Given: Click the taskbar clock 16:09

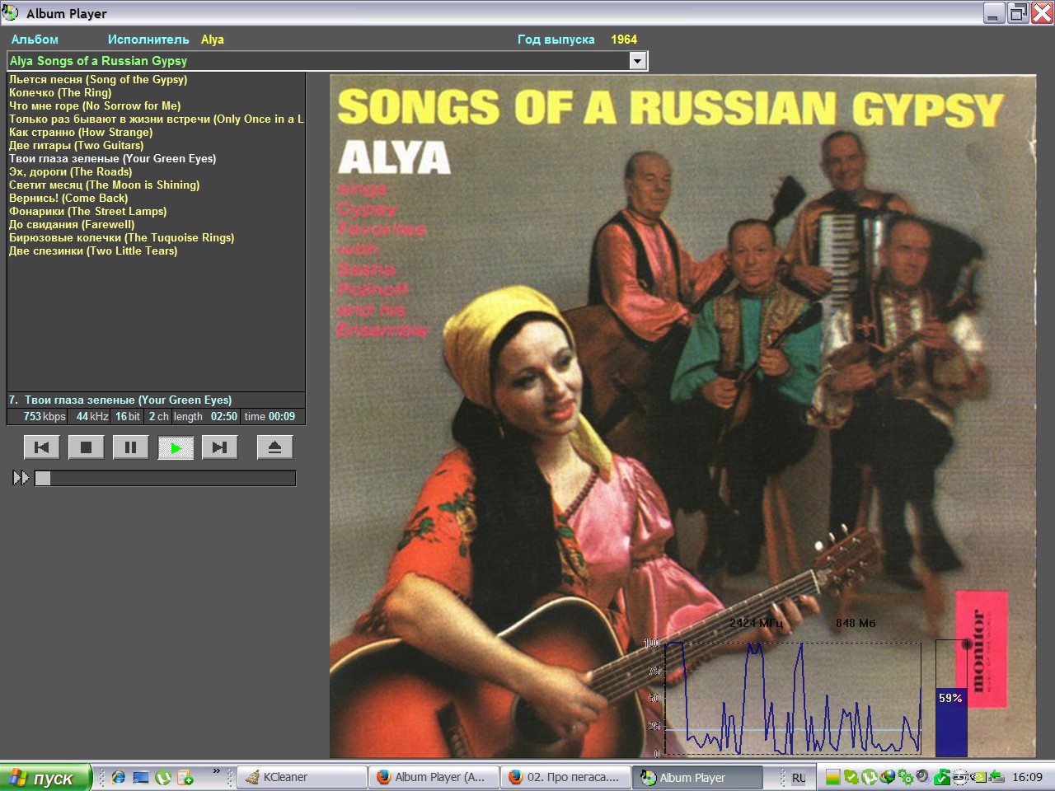Looking at the screenshot, I should 1027,777.
